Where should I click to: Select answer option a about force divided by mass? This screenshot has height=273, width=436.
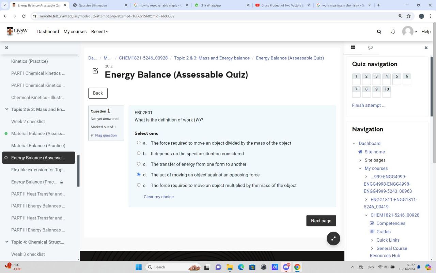click(139, 143)
